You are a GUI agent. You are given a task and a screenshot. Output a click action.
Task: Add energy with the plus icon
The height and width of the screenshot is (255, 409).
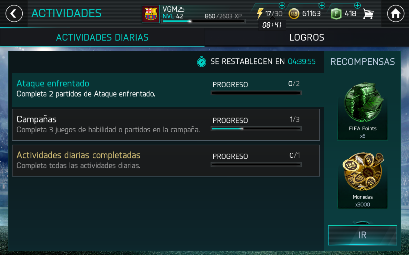(x=282, y=5)
